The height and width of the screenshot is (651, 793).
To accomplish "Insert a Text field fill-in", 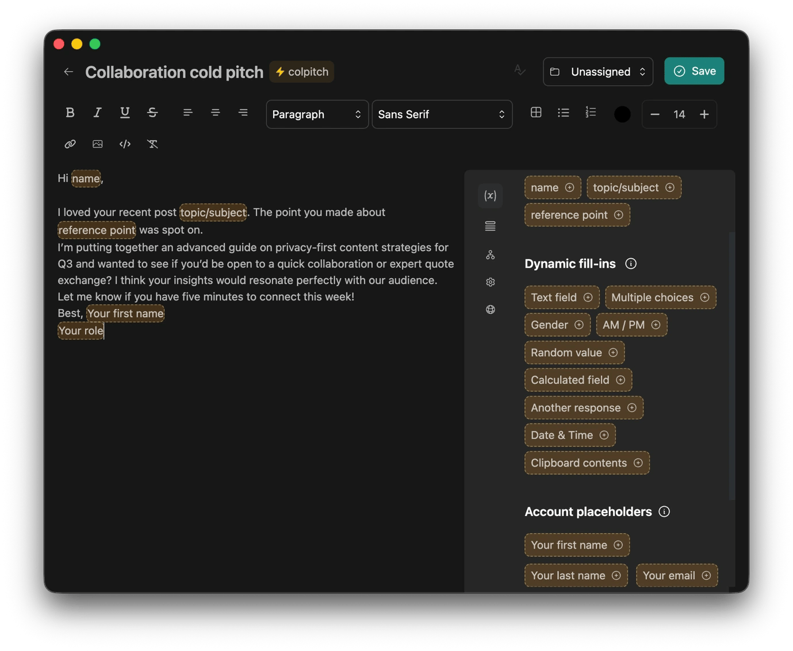I will [x=562, y=298].
